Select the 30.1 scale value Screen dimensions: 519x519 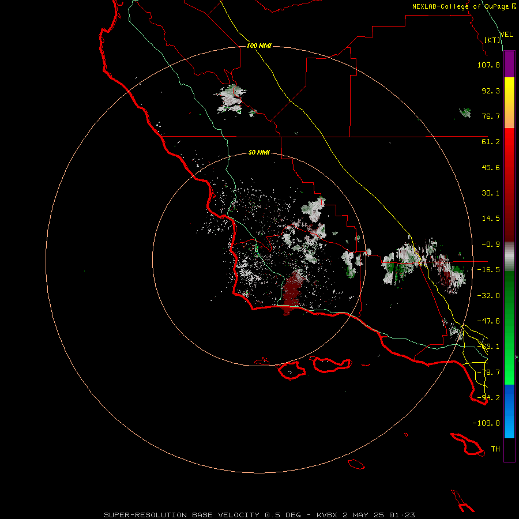(x=491, y=193)
